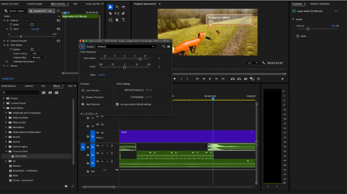
Task: Click the Edit... Custom Setup button
Action: pyautogui.click(x=35, y=53)
